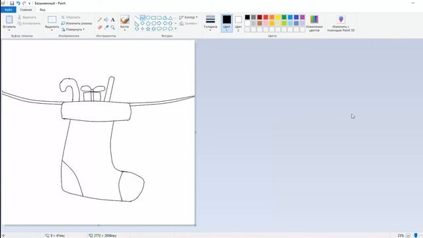This screenshot has height=238, width=423.
Task: Choose the Left arrow shape
Action: [x=165, y=24]
